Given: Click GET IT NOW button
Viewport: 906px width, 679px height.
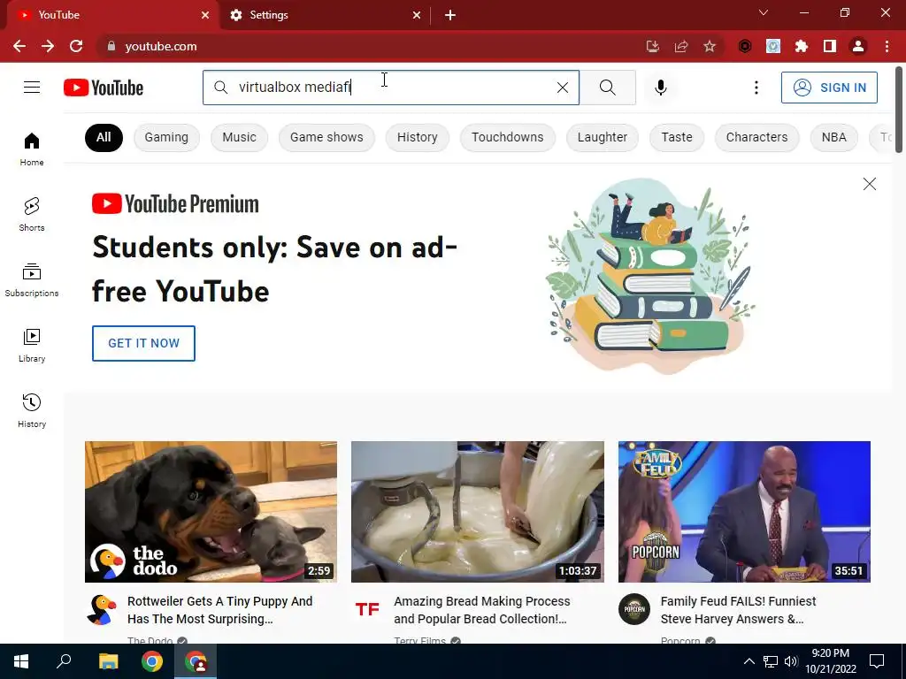Looking at the screenshot, I should pos(143,343).
